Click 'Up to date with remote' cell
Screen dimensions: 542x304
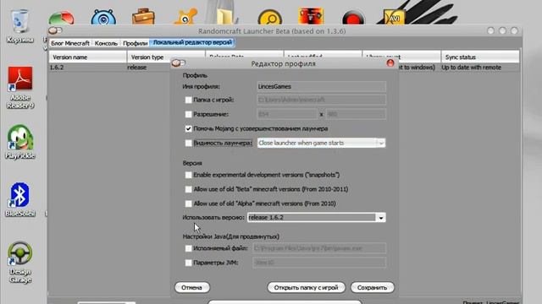pos(471,68)
